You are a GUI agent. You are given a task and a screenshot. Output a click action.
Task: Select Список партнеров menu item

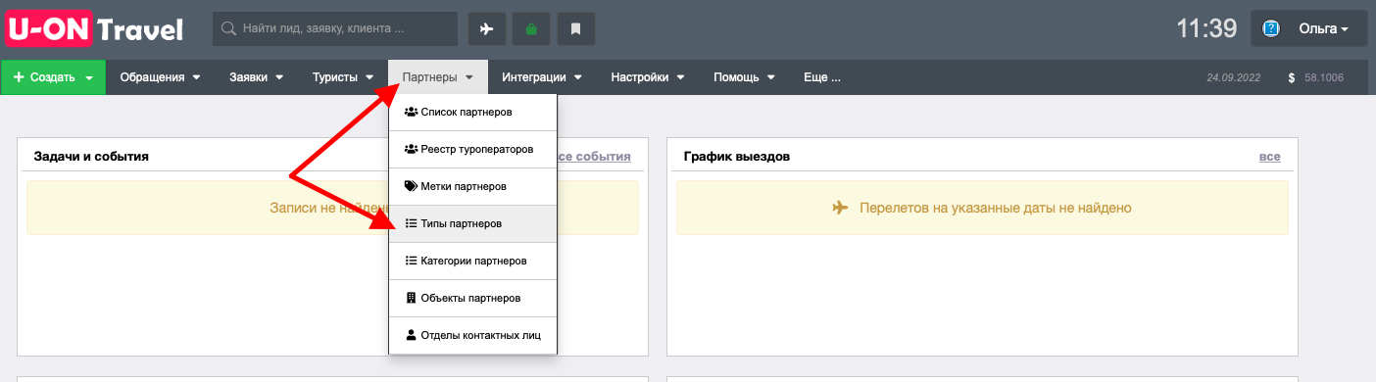point(473,113)
